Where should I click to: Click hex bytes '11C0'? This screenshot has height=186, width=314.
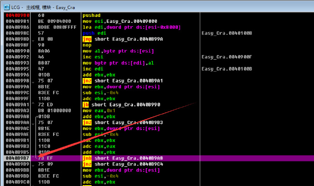point(44,146)
